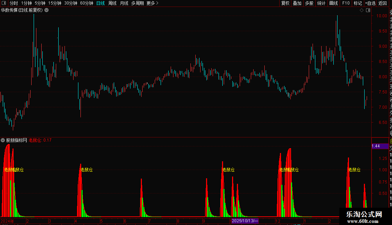Open the 多股 multi-stock view
Viewport: 392px width, 225px height.
309,3
